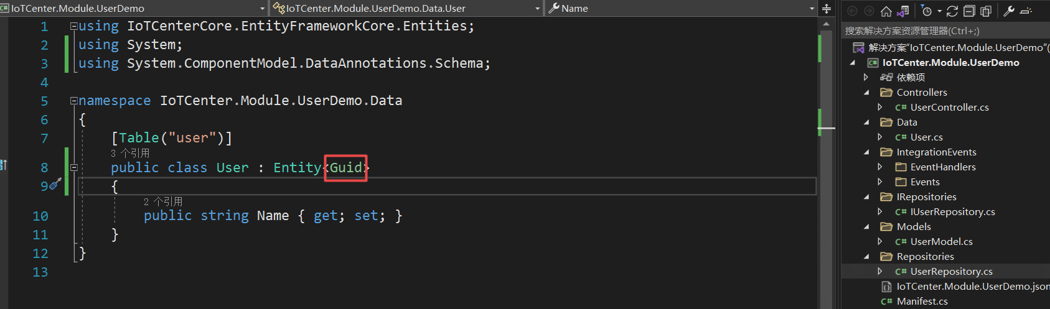Viewport: 1050px width, 309px height.
Task: Click the Solution Explorer Home icon
Action: click(x=886, y=11)
